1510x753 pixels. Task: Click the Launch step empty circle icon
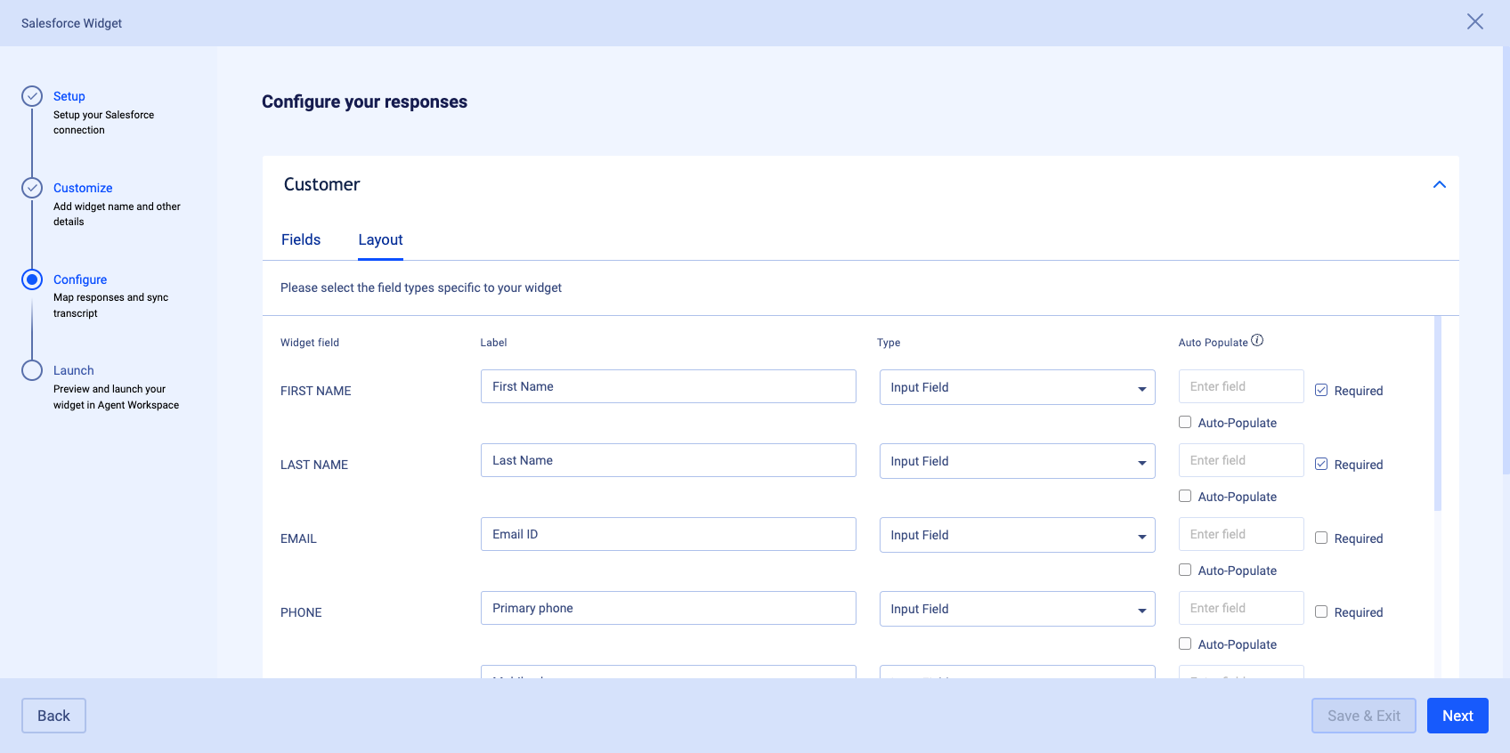[x=32, y=370]
